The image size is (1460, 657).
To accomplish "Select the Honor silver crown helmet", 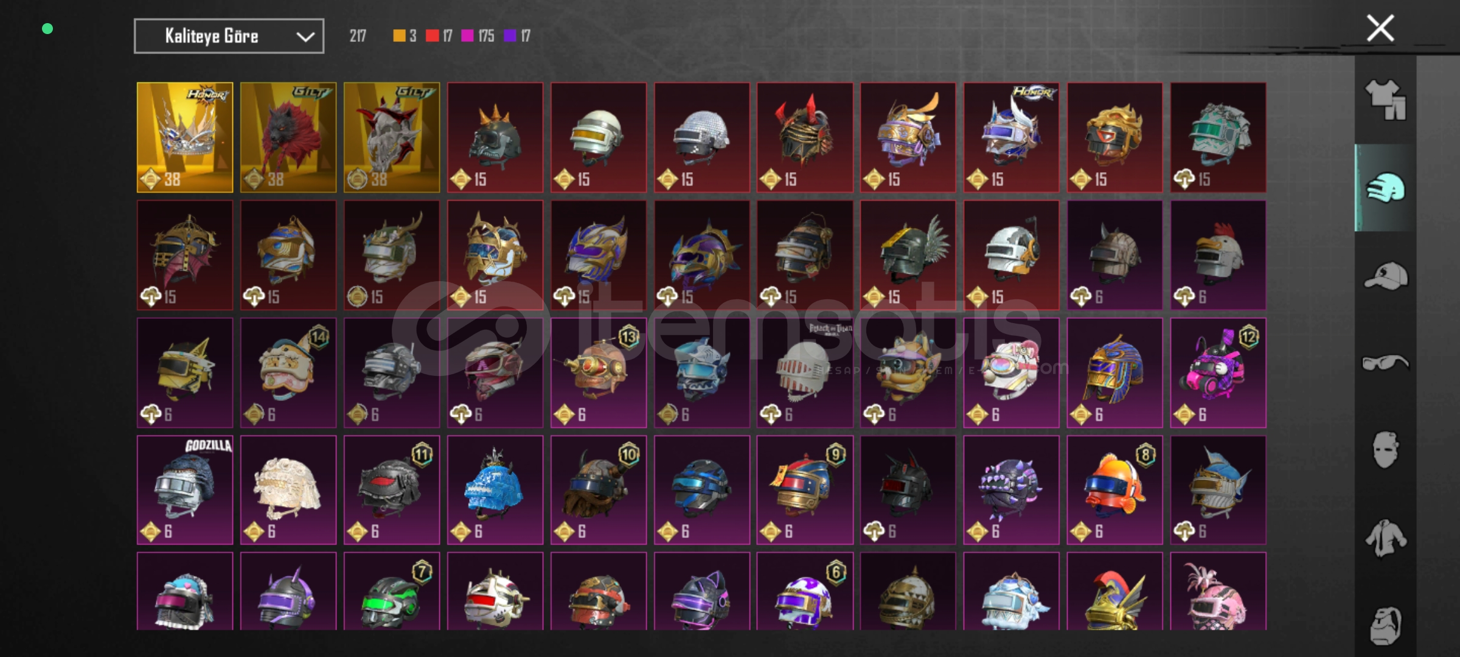I will (x=185, y=137).
